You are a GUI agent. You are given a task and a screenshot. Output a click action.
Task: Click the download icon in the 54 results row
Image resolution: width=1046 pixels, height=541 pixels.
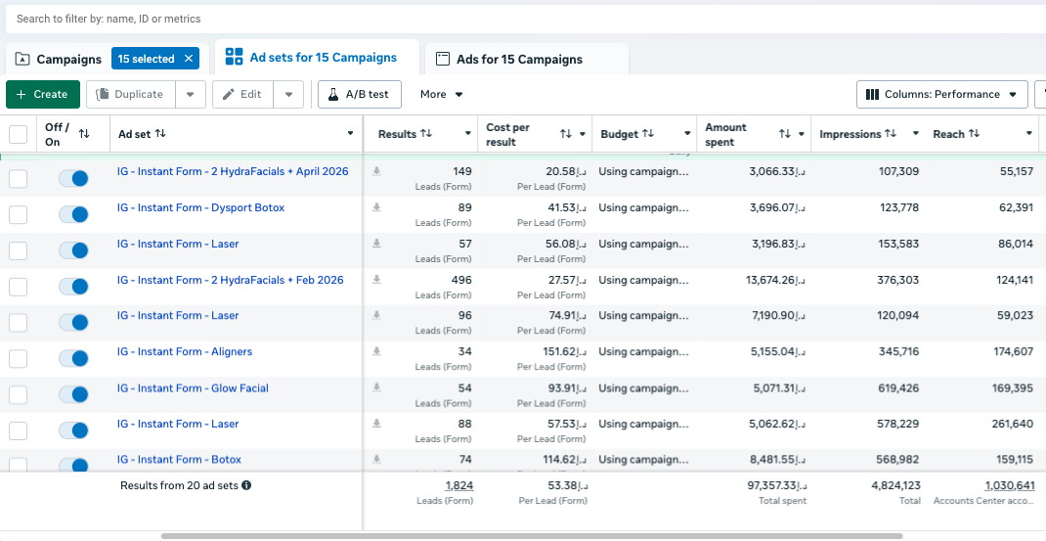pyautogui.click(x=377, y=388)
